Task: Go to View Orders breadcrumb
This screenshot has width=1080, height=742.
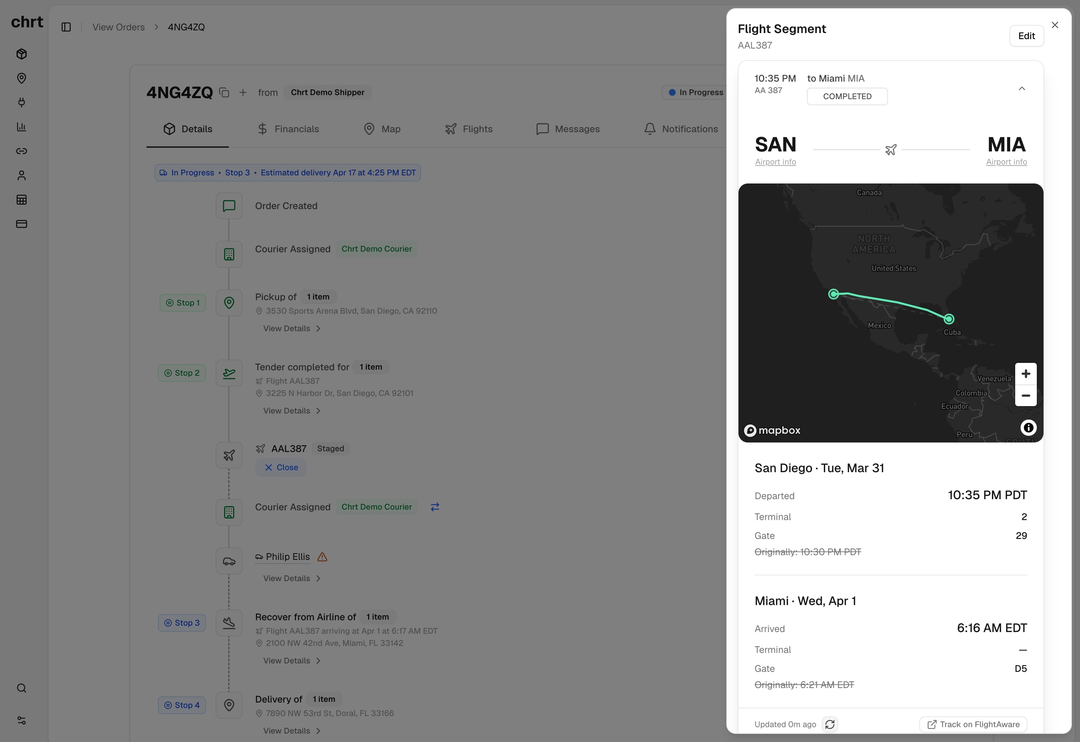Action: tap(118, 27)
